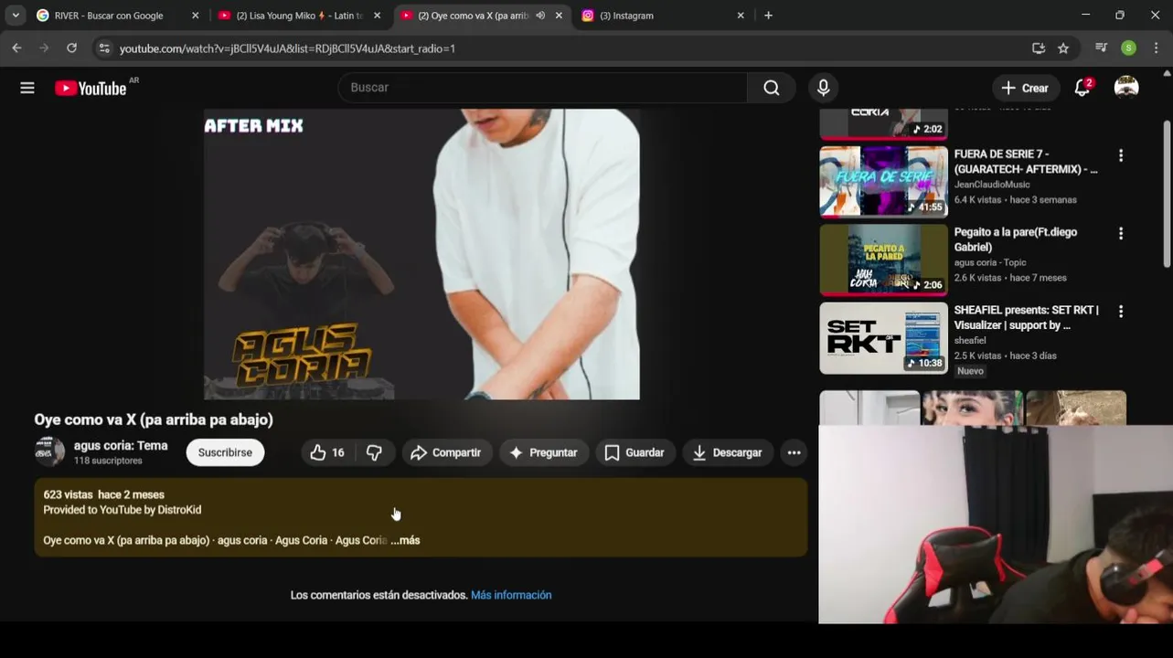Image resolution: width=1173 pixels, height=658 pixels.
Task: Open SET RKT video thumbnail
Action: click(883, 337)
